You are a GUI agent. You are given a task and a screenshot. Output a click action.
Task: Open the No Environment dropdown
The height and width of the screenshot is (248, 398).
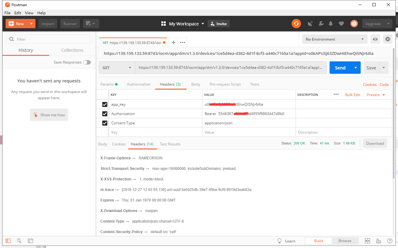335,39
